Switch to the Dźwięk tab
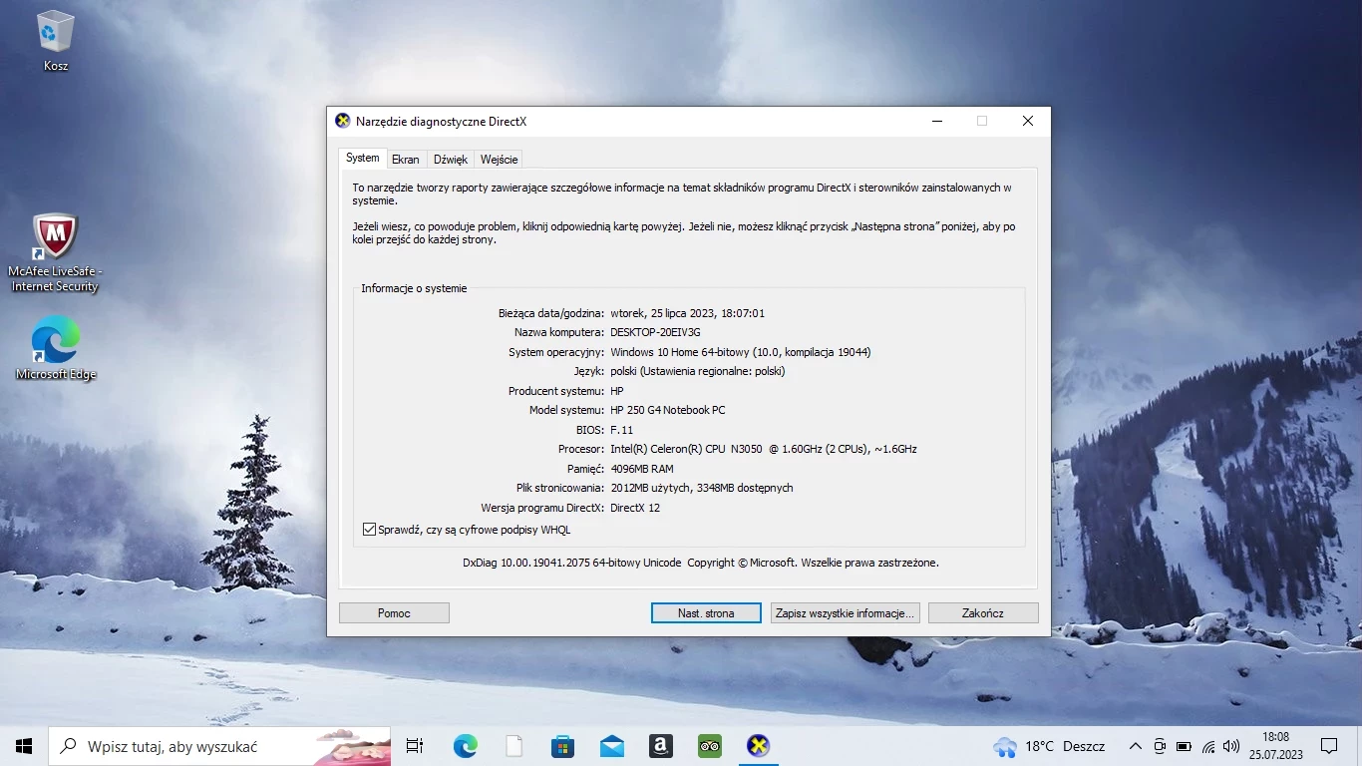The image size is (1362, 766). point(451,160)
